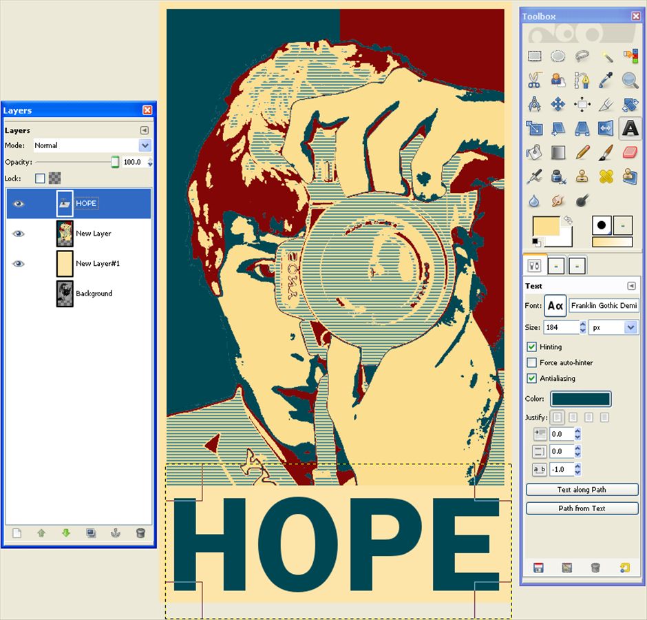Select the Perspective tool
The image size is (647, 620).
582,128
